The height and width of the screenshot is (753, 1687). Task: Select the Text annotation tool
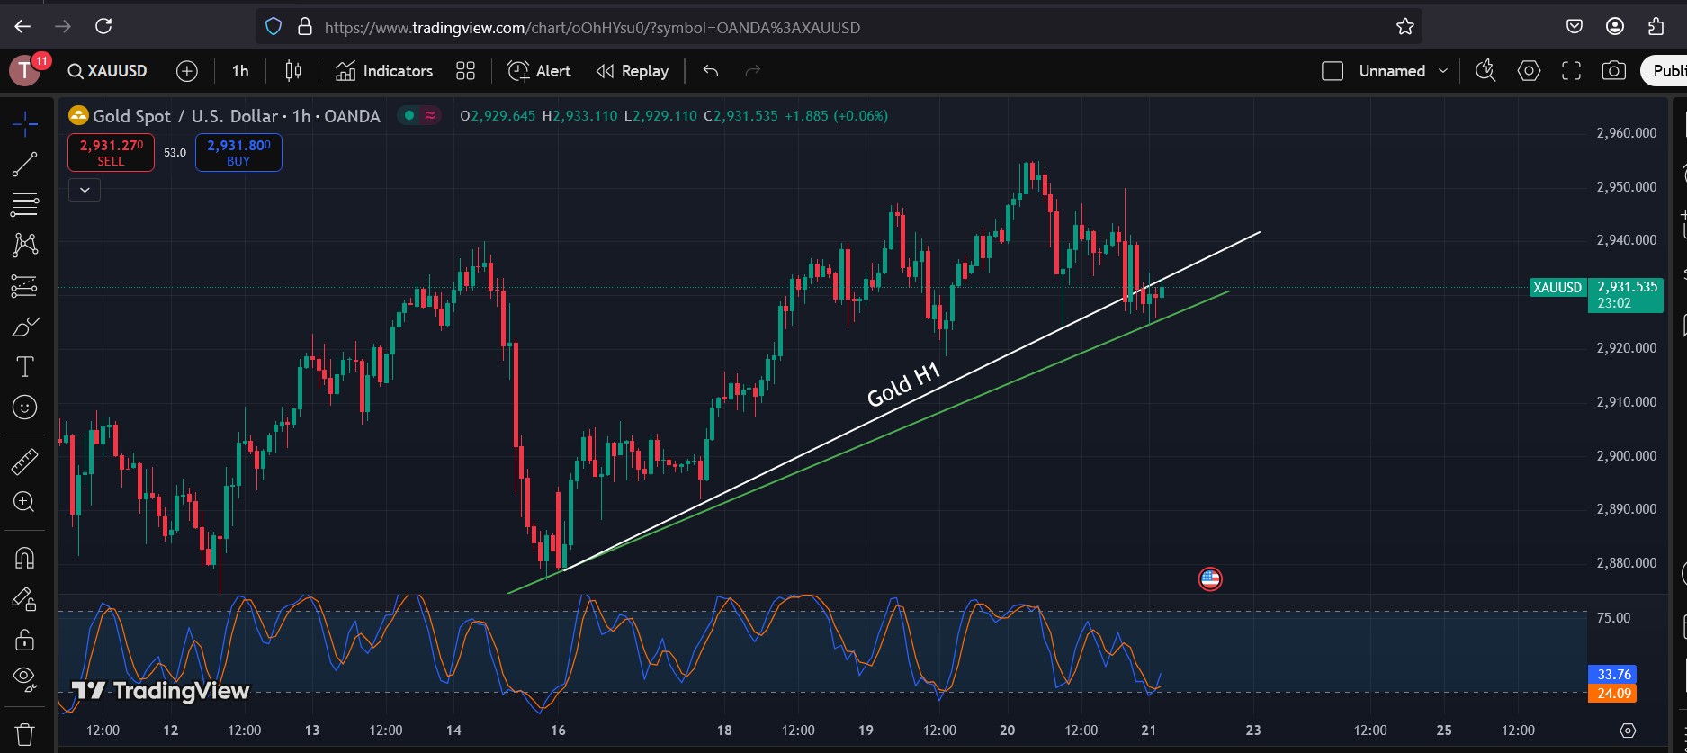pos(24,367)
